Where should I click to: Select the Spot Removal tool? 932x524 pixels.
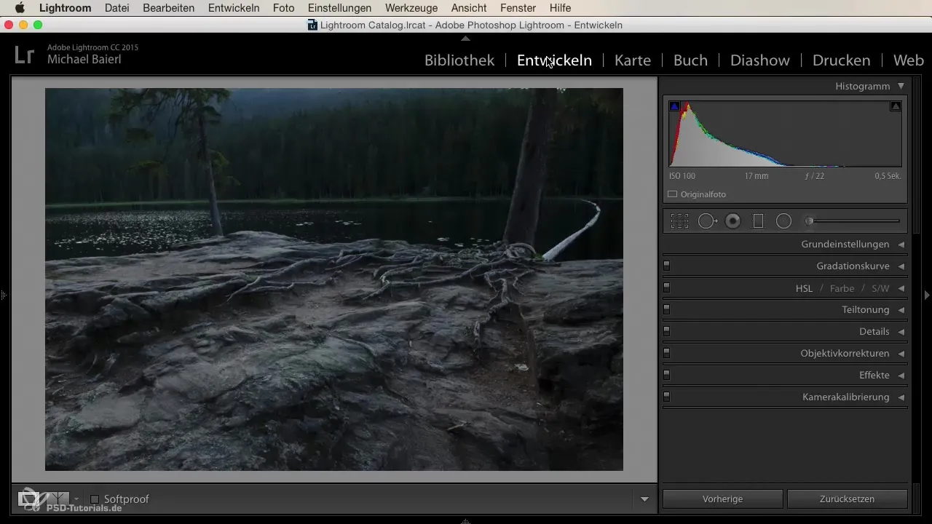pos(707,221)
